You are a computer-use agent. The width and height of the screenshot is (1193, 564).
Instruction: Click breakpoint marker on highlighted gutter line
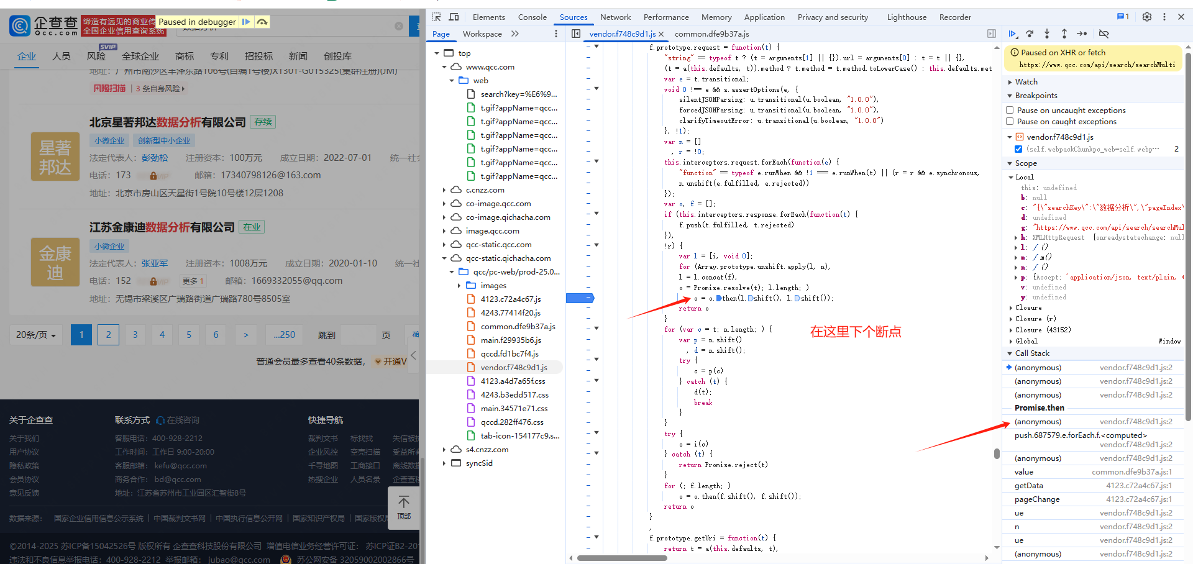coord(580,298)
